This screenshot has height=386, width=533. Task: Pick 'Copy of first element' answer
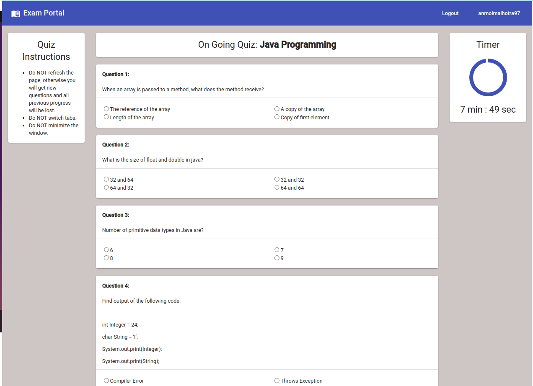277,117
